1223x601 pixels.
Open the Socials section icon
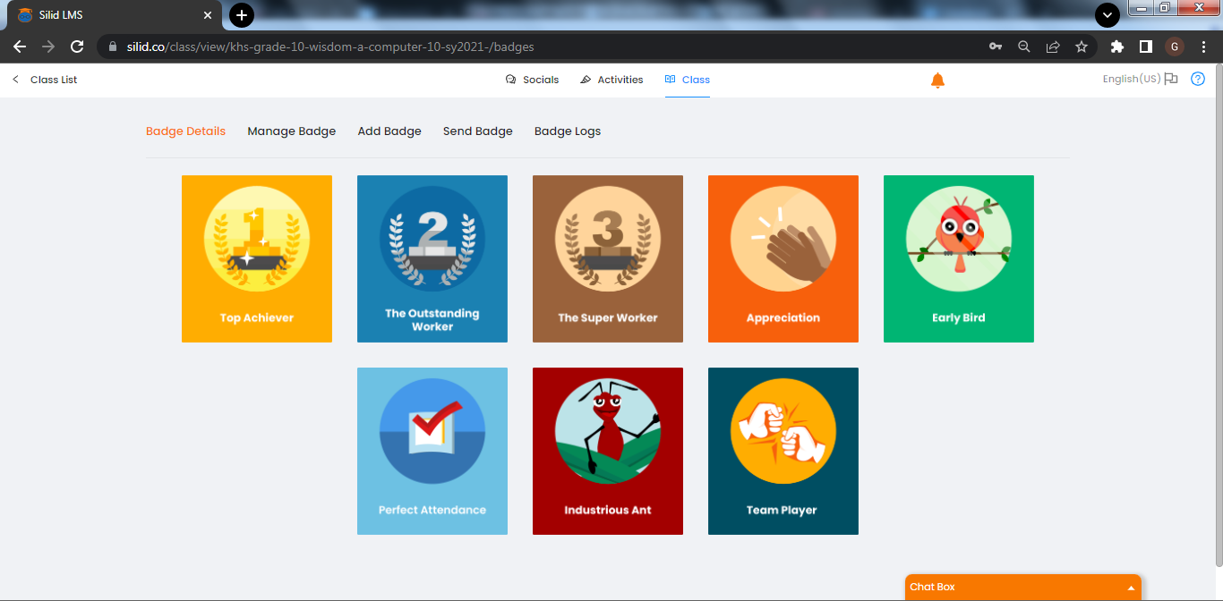(510, 79)
